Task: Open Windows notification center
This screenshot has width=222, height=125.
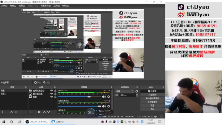Action: coord(160,122)
